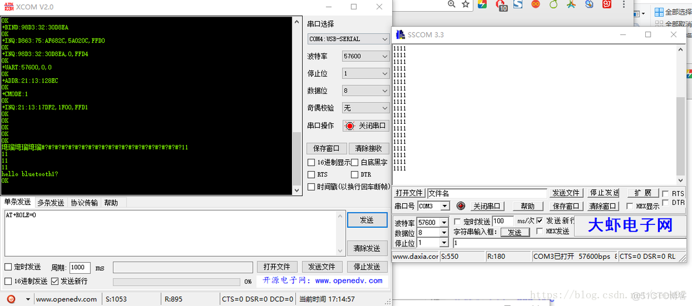
Task: Toggle DTR checkbox in XCOM
Action: pyautogui.click(x=355, y=175)
